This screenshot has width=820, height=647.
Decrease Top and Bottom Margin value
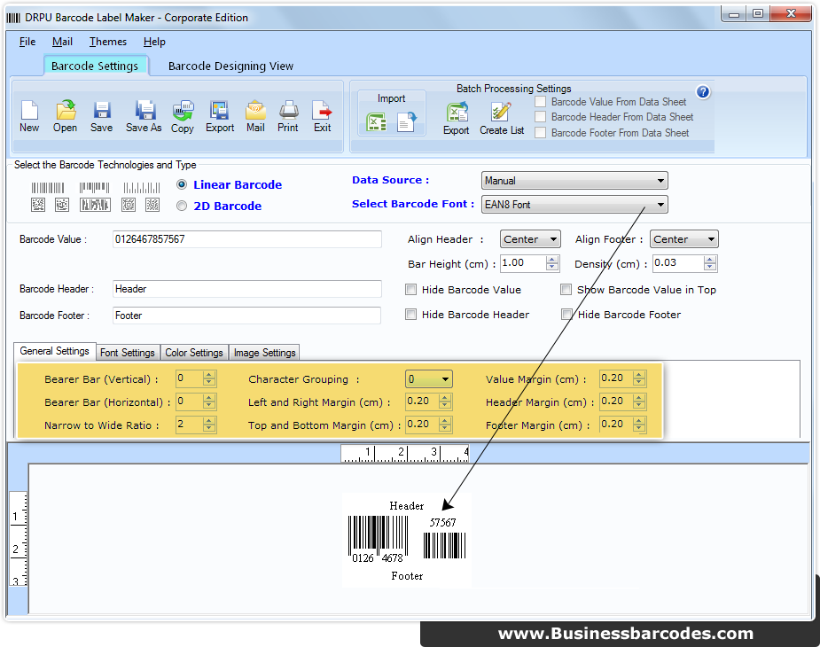coord(445,428)
